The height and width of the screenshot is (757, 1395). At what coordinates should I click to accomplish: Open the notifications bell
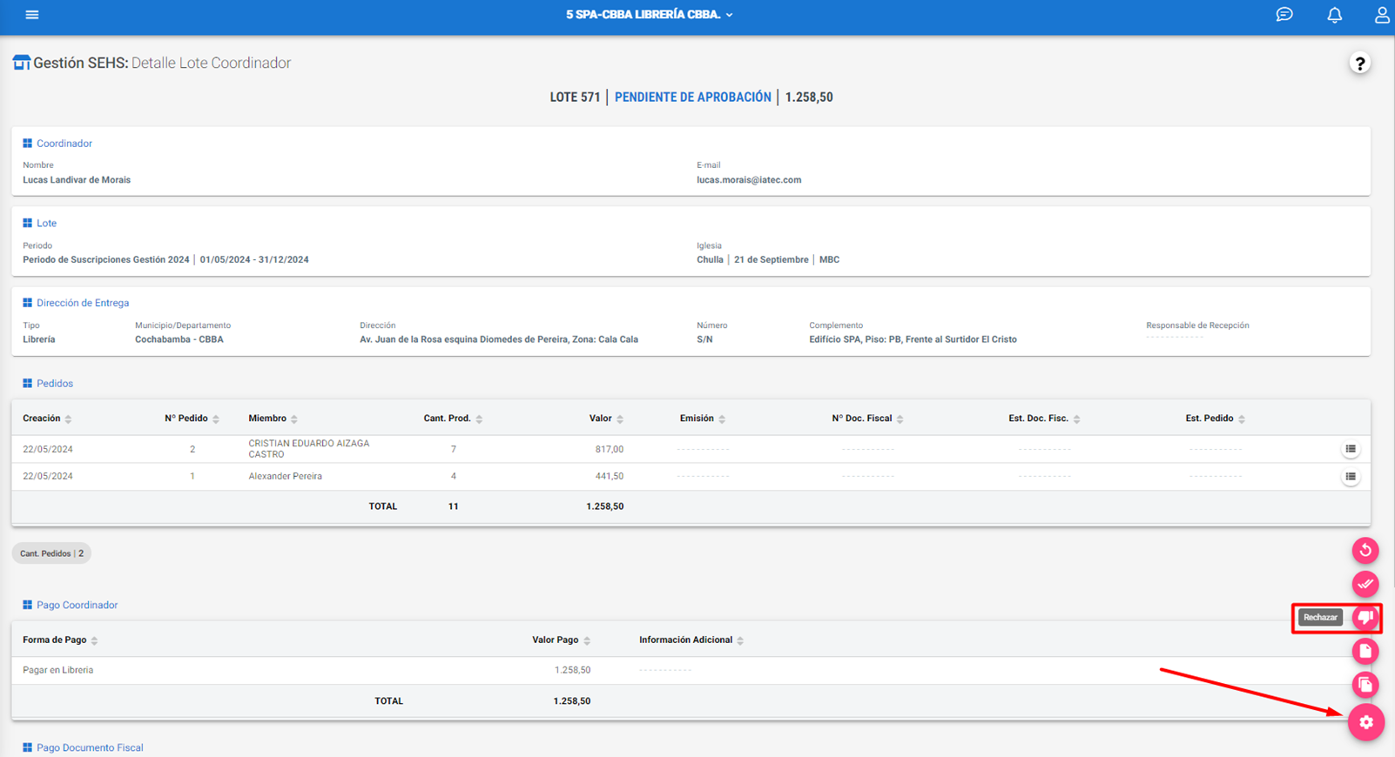pos(1334,15)
